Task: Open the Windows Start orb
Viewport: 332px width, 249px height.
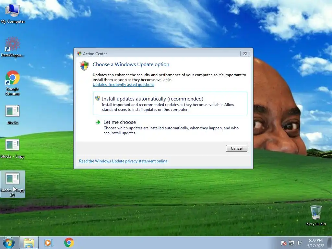Action: [9, 243]
